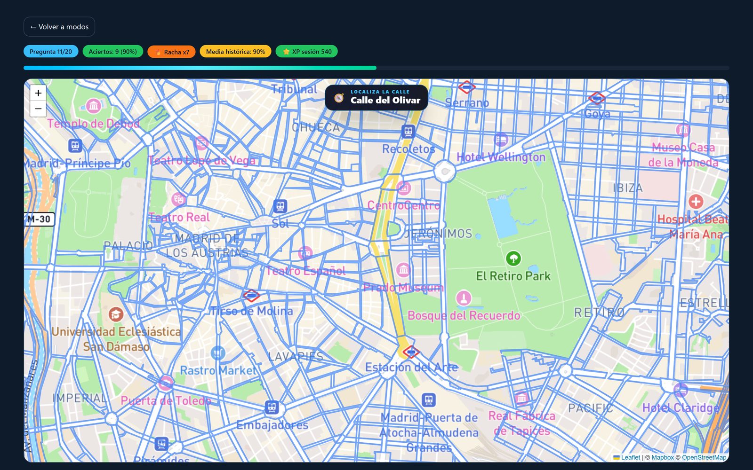Viewport: 753px width, 470px height.
Task: Click the CentroCentro museum icon
Action: click(x=403, y=188)
